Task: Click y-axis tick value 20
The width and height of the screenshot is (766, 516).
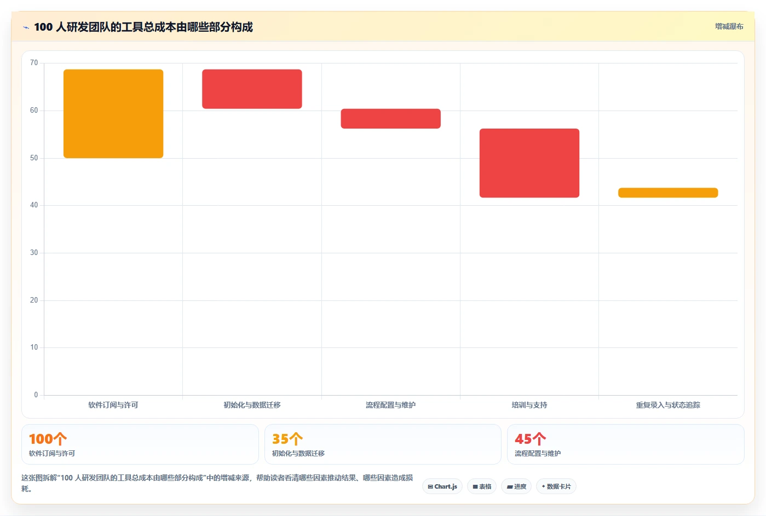Action: [x=34, y=300]
